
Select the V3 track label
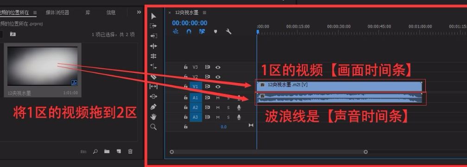195,67
